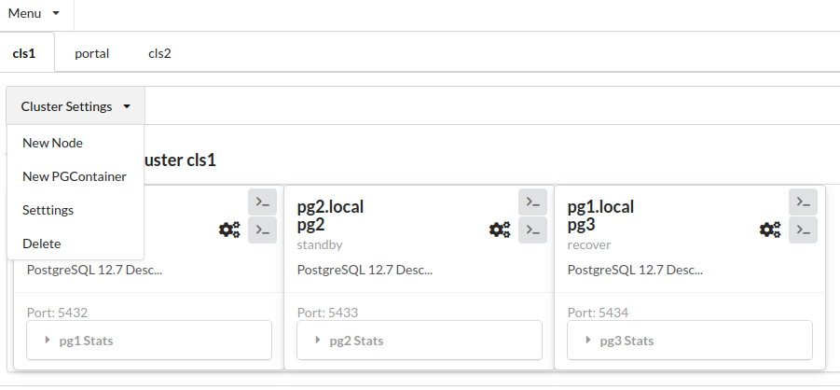Click the recover status text

[589, 244]
